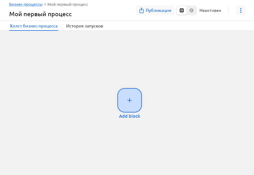The height and width of the screenshot is (175, 254).
Task: Switch to the Холст бизнес-процесса tab
Action: click(34, 26)
